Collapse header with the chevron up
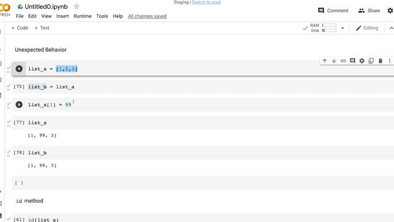The height and width of the screenshot is (222, 394). (391, 28)
